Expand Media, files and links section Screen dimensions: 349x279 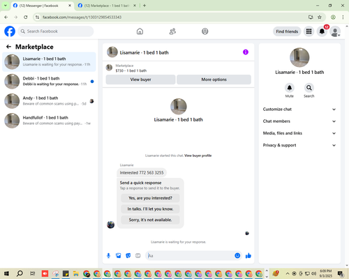299,133
